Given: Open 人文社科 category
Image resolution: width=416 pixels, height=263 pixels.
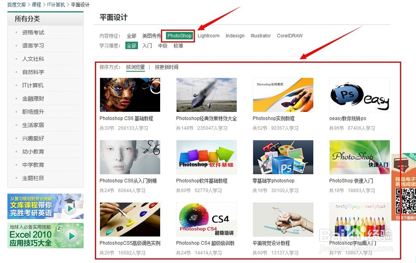Looking at the screenshot, I should click(x=33, y=59).
